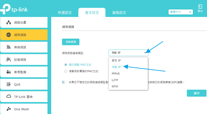Open QoS settings label
Viewport: 207px width, 114px height.
(x=17, y=85)
